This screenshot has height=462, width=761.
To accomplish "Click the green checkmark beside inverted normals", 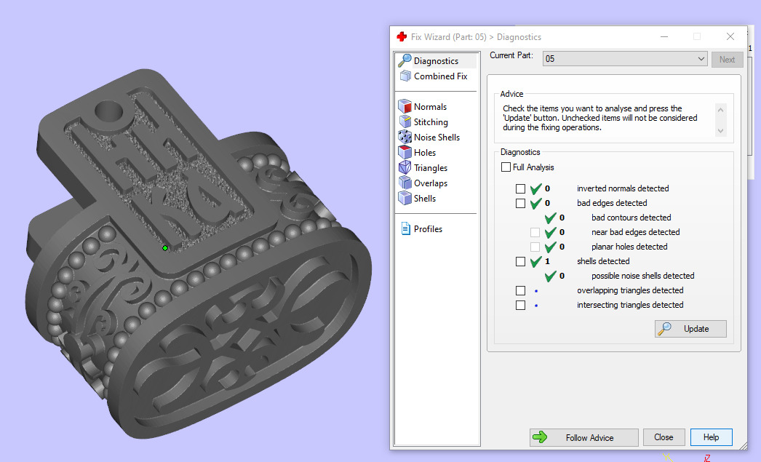I will pos(535,188).
